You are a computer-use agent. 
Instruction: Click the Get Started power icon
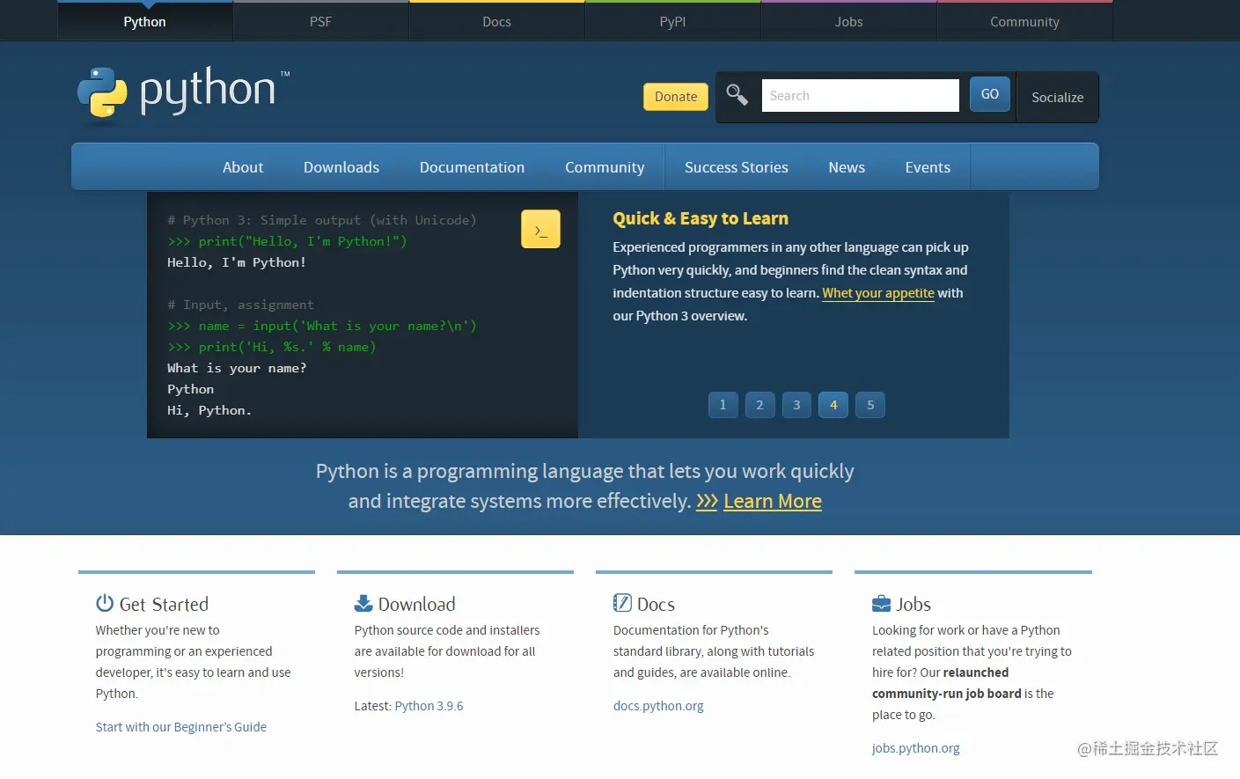(105, 603)
